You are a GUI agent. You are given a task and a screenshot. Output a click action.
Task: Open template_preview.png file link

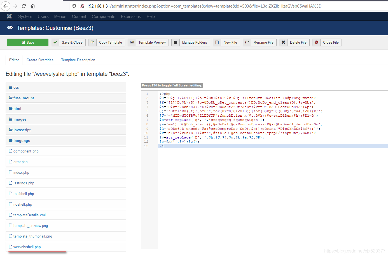coord(31,226)
